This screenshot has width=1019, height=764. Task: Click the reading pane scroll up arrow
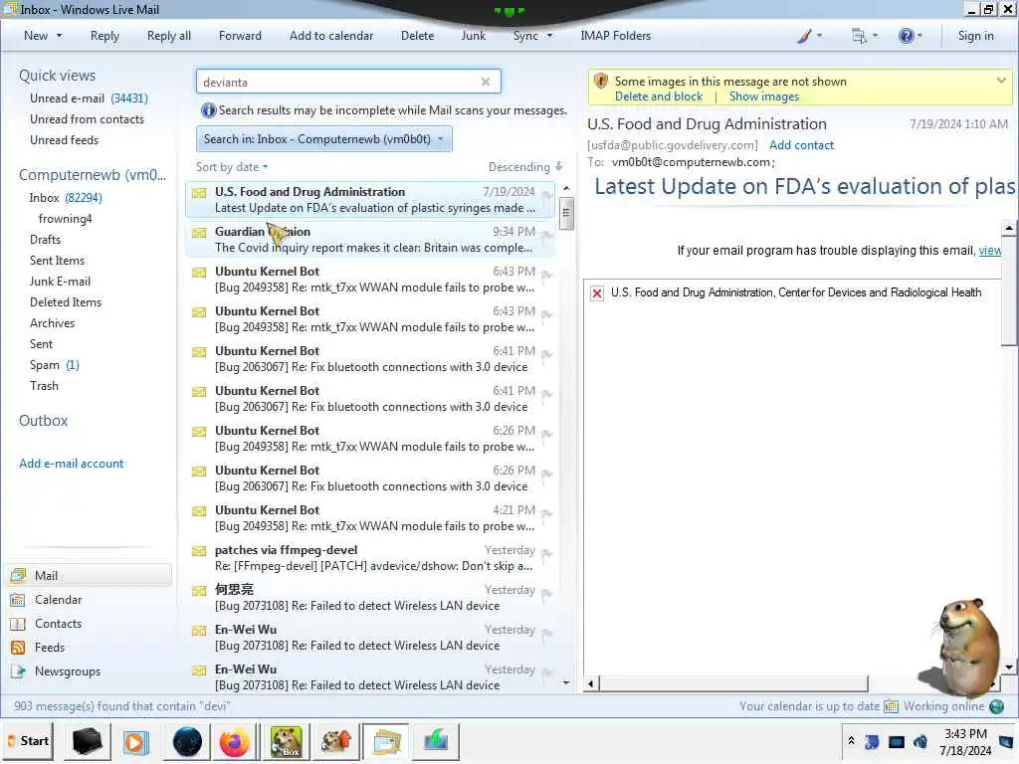coord(1009,228)
